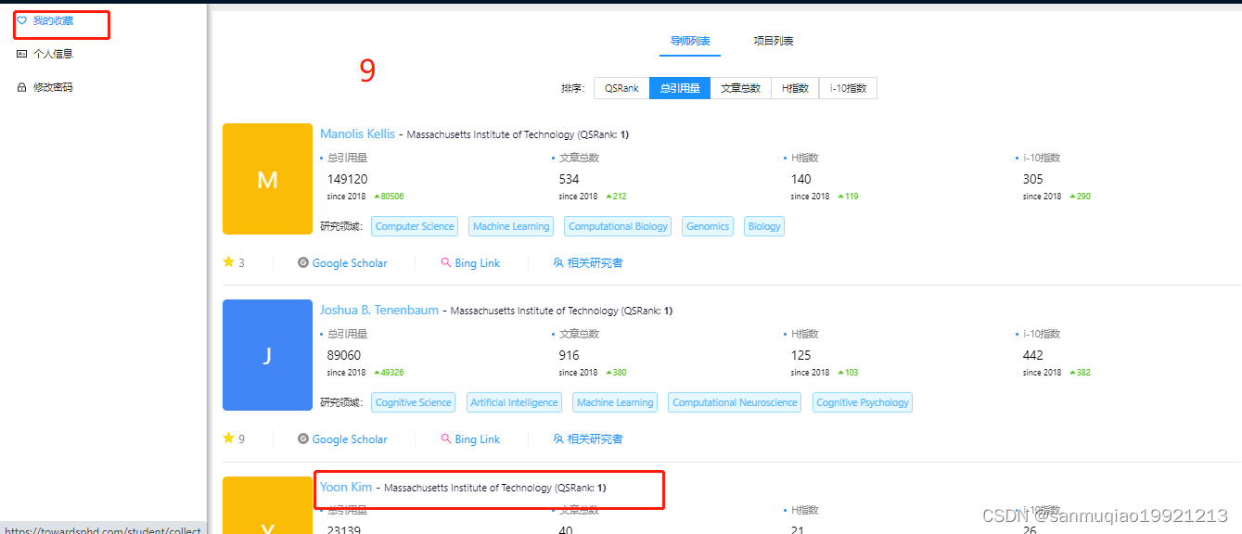Click the Artificial Intelligence tag
This screenshot has height=534, width=1242.
(515, 402)
